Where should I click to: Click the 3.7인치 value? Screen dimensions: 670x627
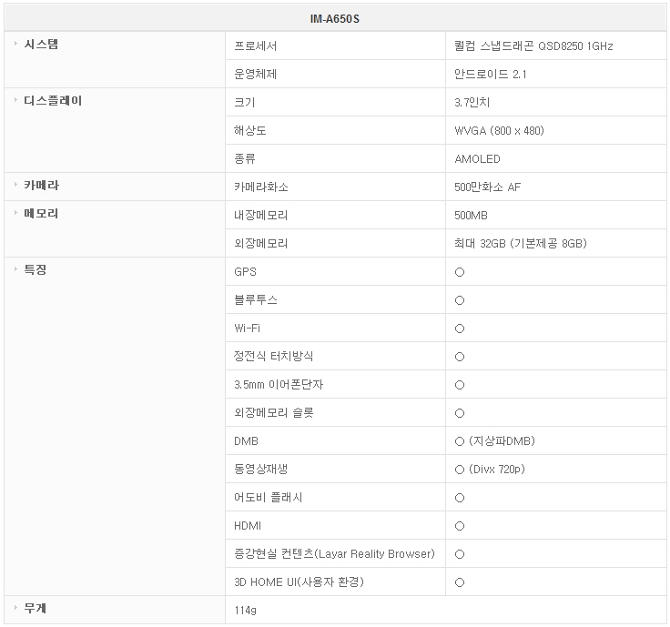[x=472, y=102]
